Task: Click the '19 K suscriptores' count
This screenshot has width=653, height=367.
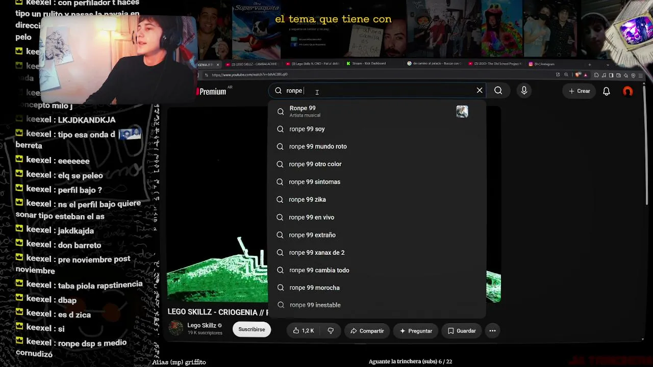Action: pyautogui.click(x=205, y=333)
